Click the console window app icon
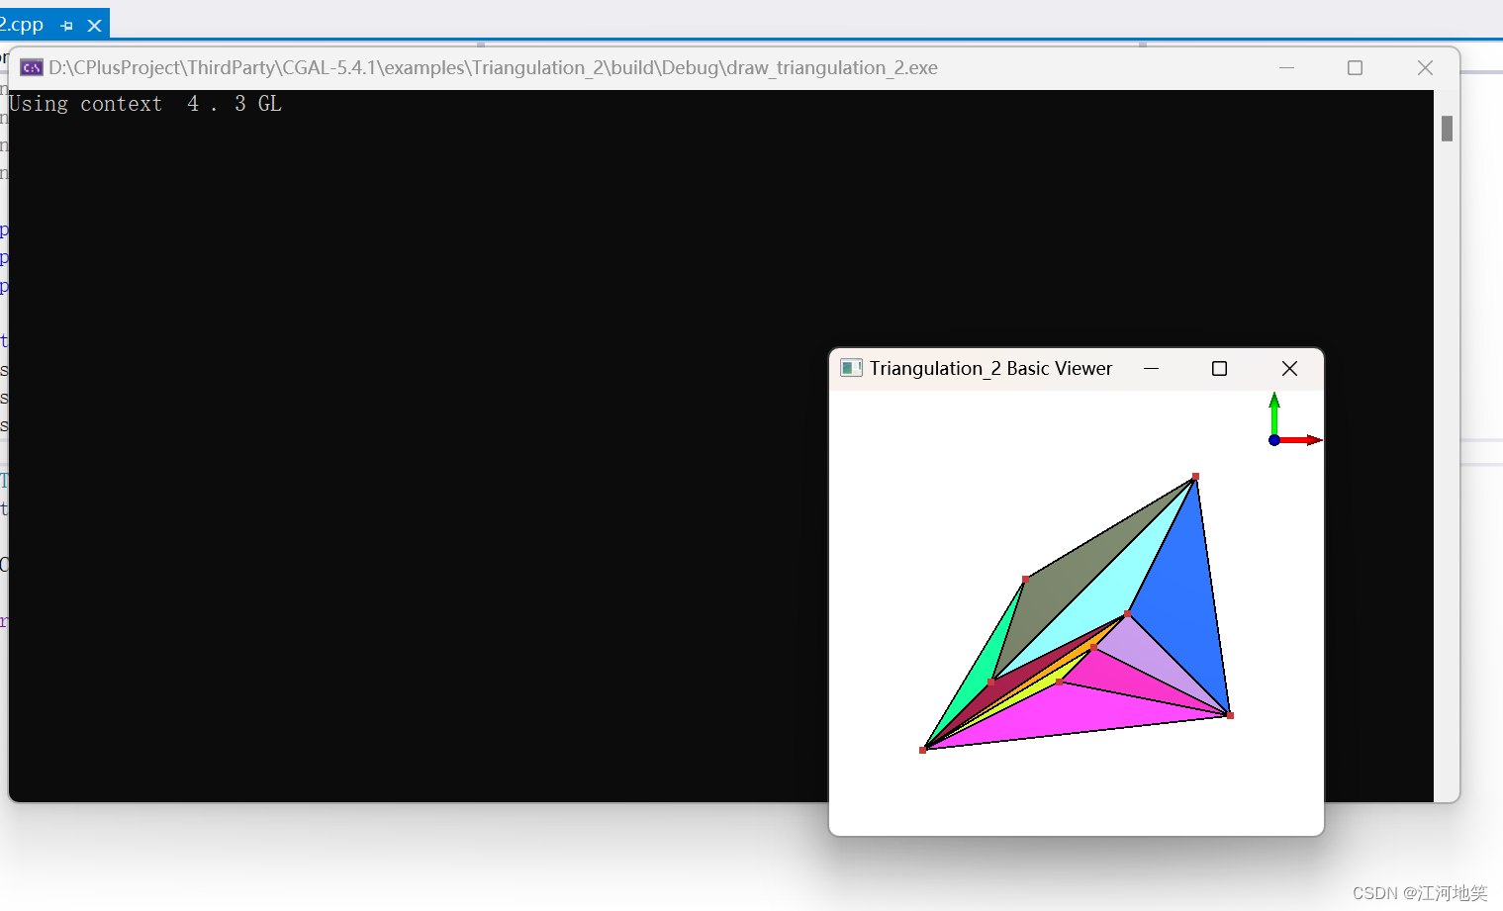 [32, 67]
